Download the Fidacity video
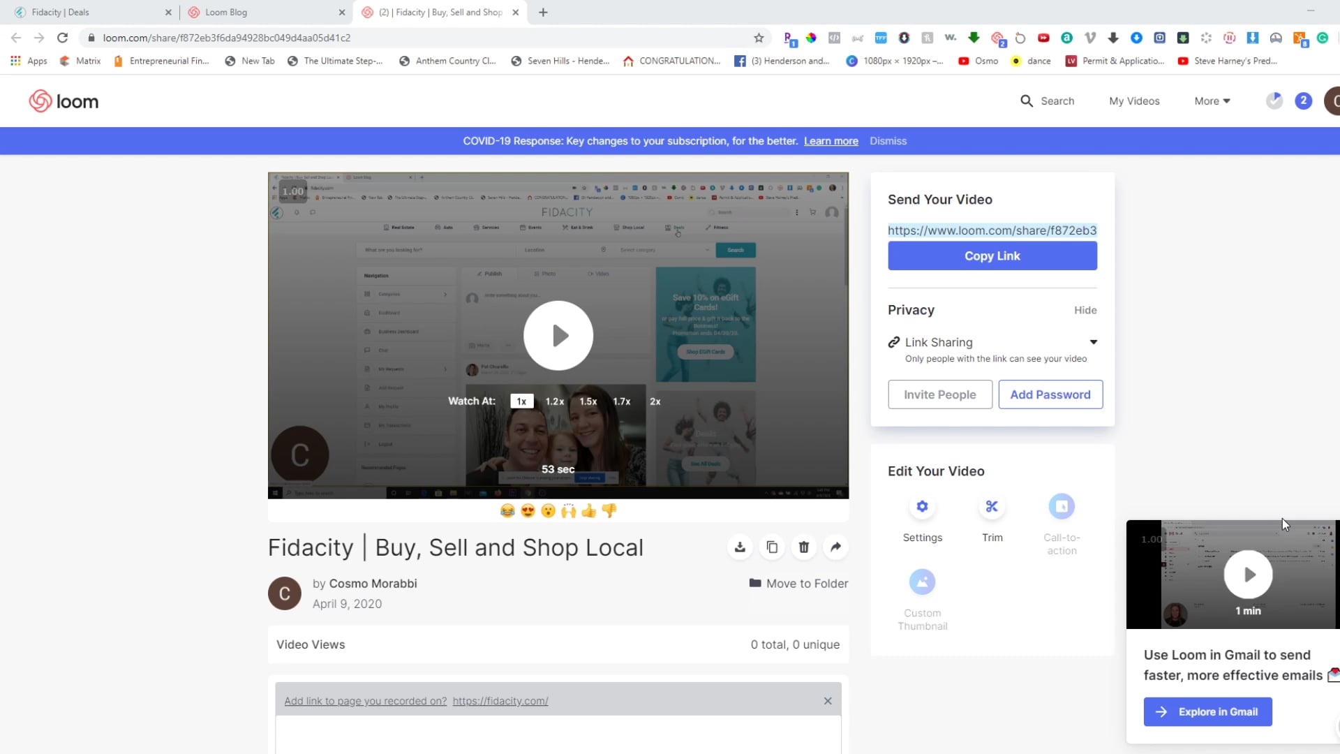 point(740,547)
